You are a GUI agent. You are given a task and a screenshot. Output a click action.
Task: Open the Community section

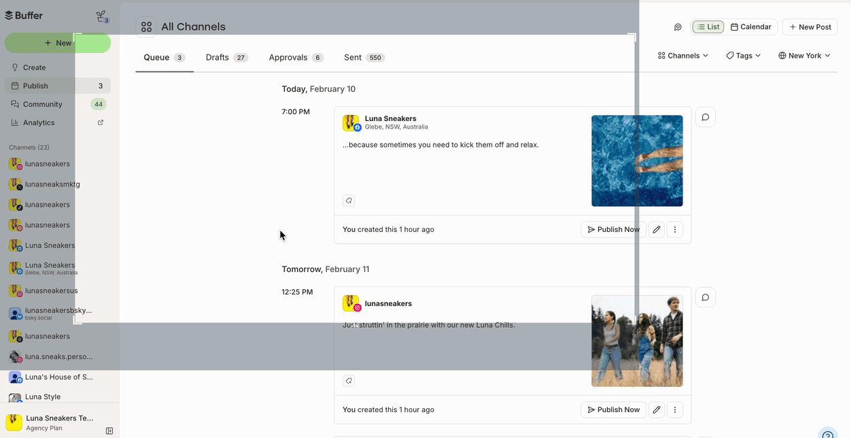[x=58, y=104]
